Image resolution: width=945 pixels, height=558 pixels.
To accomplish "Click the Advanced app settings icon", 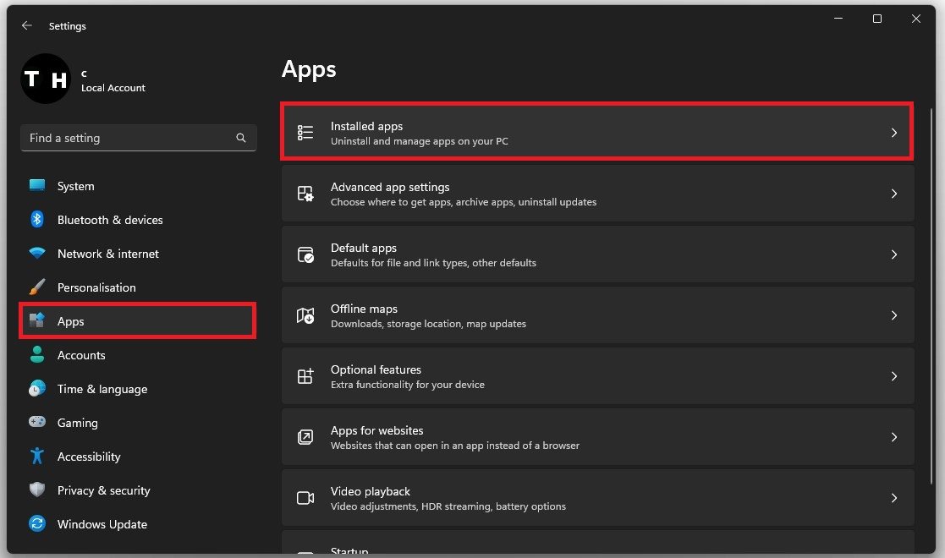I will pyautogui.click(x=305, y=194).
